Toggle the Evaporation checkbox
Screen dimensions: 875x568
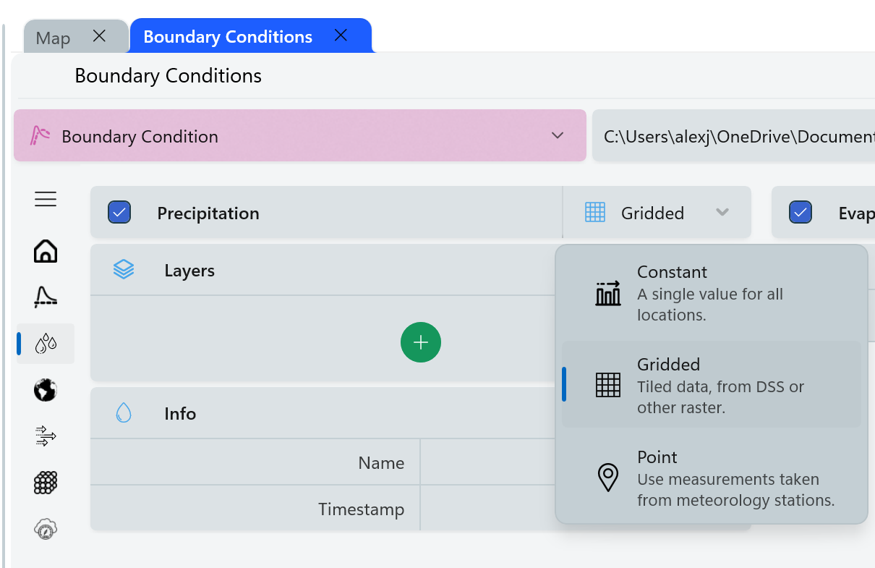(x=801, y=213)
